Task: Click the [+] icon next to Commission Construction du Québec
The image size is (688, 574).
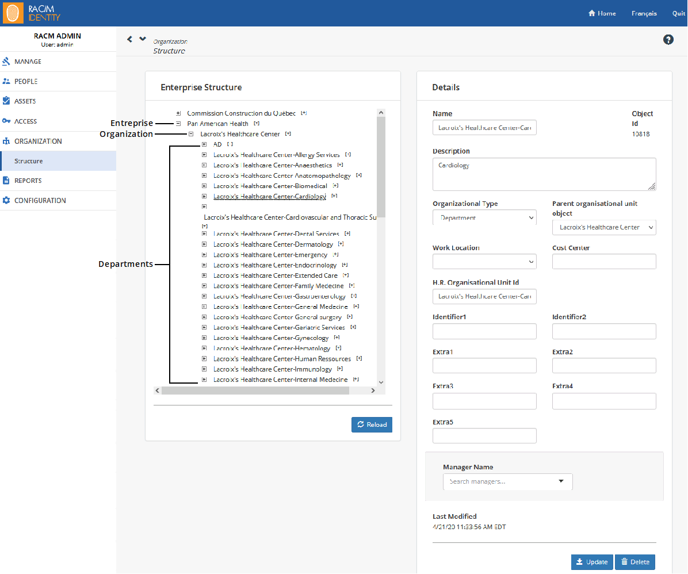Action: [x=304, y=113]
